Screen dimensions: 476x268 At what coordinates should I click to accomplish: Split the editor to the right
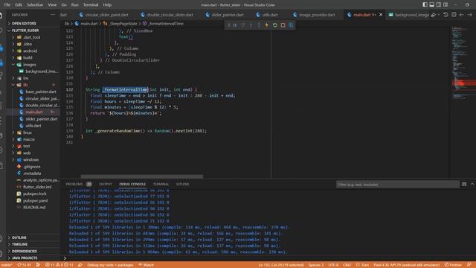454,15
